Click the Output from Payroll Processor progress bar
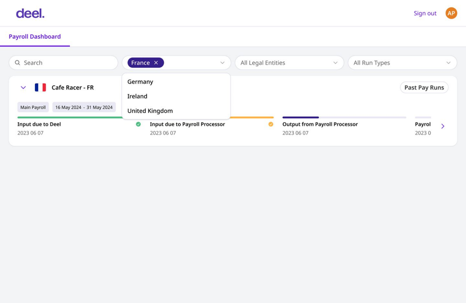This screenshot has width=466, height=303. tap(344, 118)
